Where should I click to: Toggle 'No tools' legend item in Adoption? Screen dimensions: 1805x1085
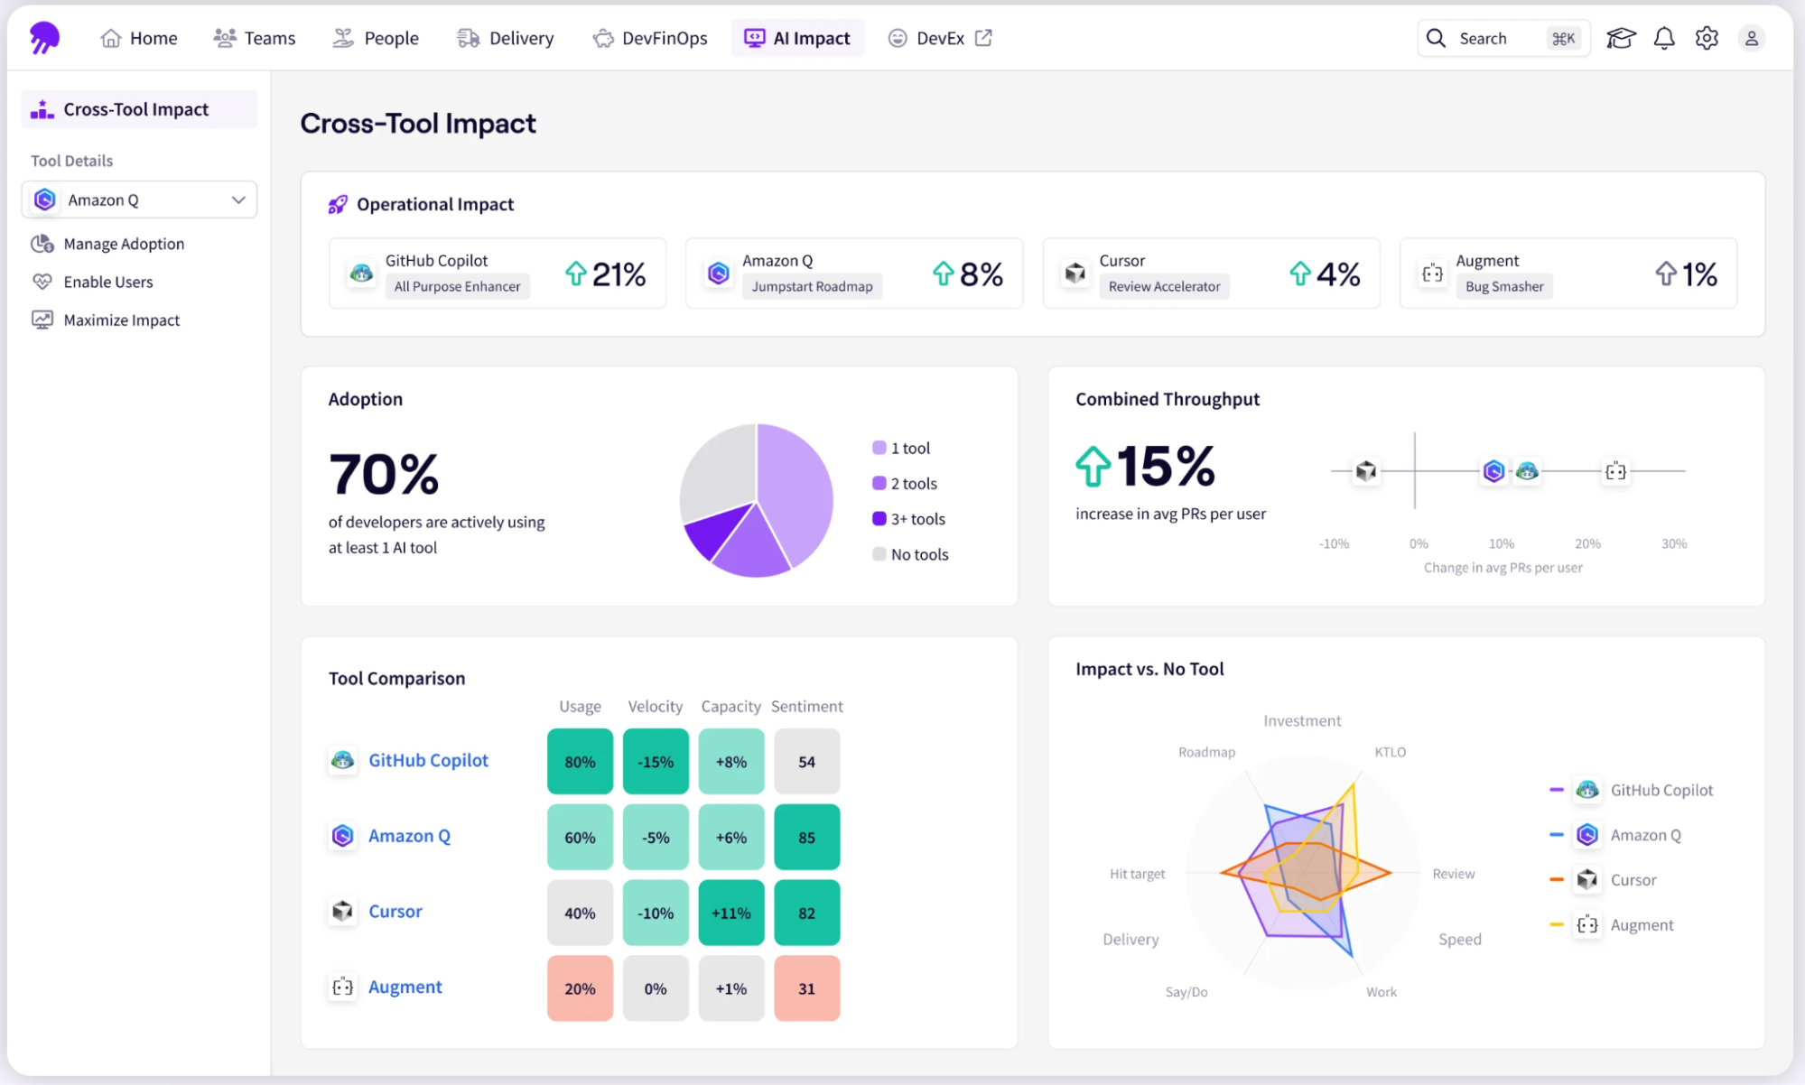pos(910,554)
